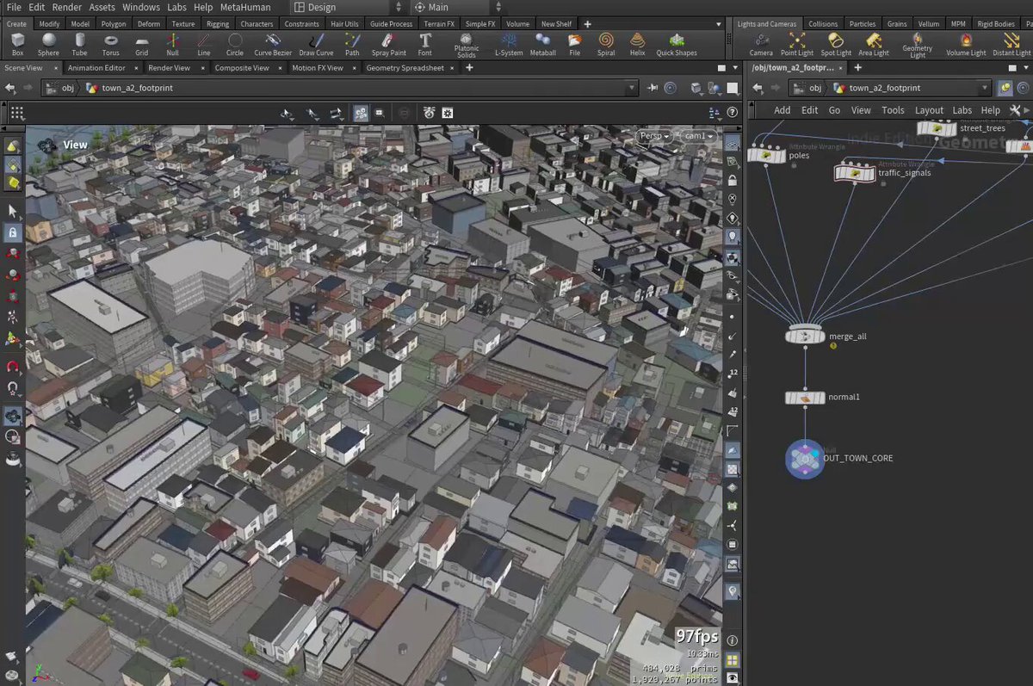Open the Rigid Bodies shelf tab
The image size is (1033, 686).
tap(998, 24)
